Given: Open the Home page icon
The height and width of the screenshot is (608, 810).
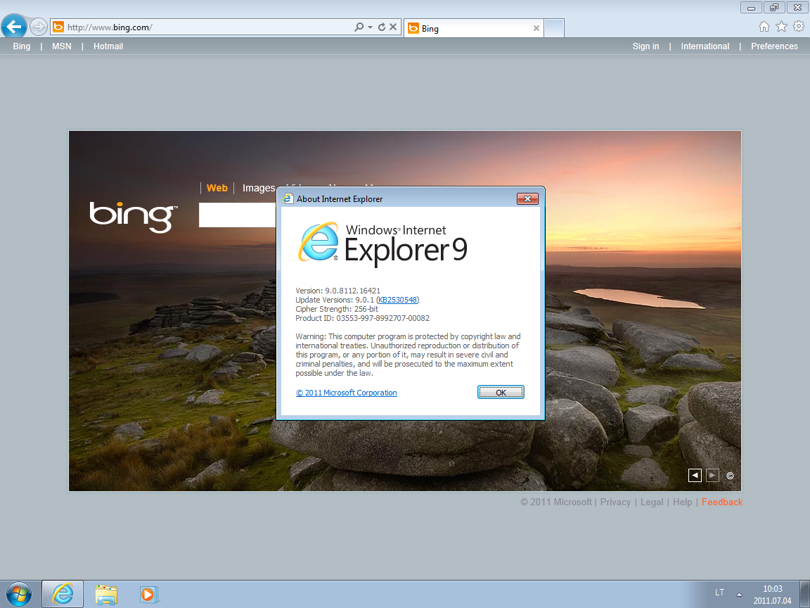Looking at the screenshot, I should coord(764,27).
